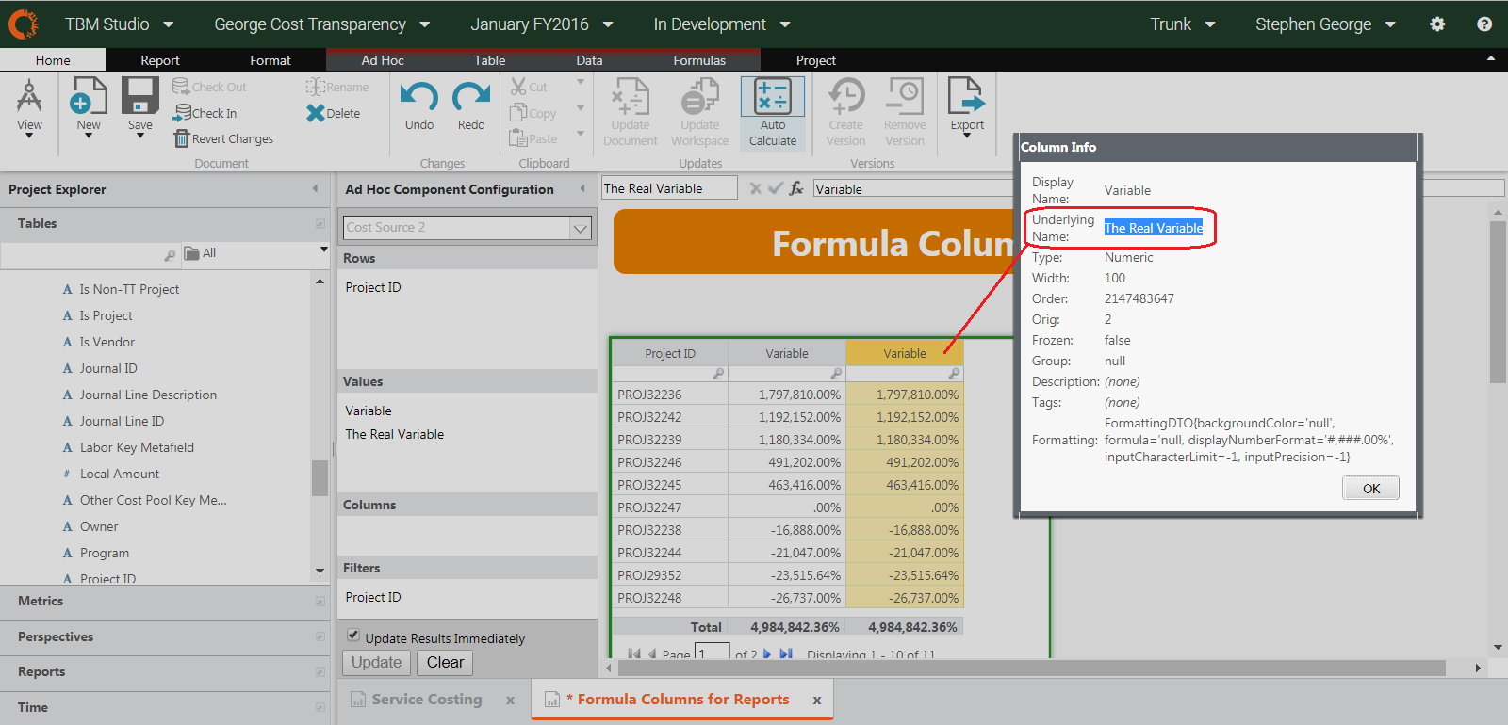Screen dimensions: 1508x725
Task: Expand the Metrics section
Action: (x=41, y=601)
